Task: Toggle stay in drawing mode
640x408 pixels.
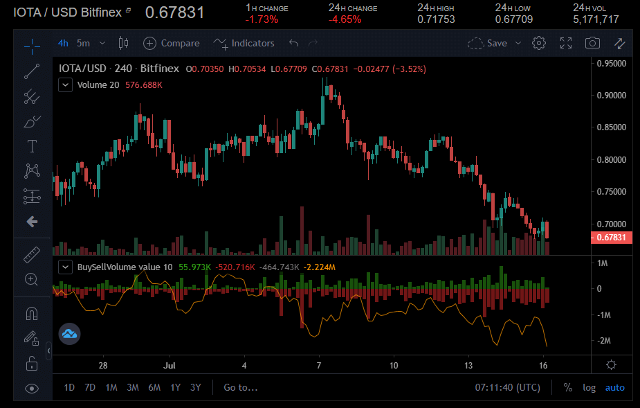Action: (32, 338)
